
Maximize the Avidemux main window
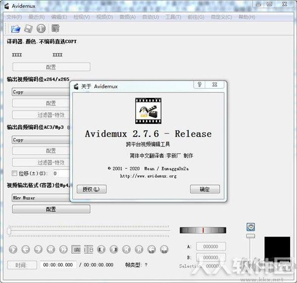[x=269, y=4]
